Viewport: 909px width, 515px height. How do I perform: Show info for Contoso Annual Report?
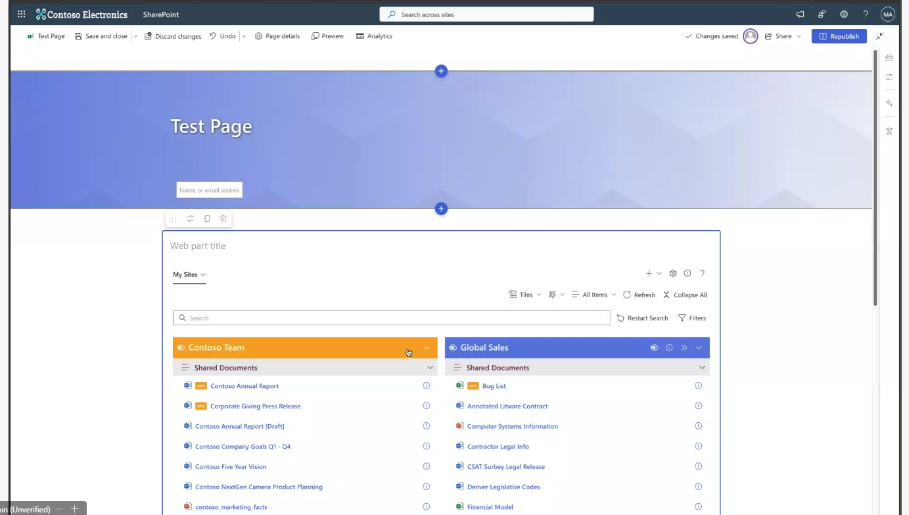click(x=426, y=385)
